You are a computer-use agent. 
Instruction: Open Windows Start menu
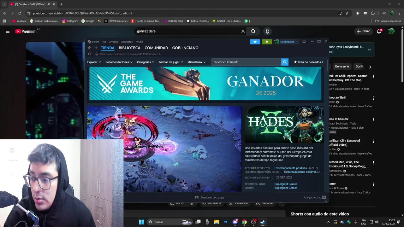coord(141,222)
